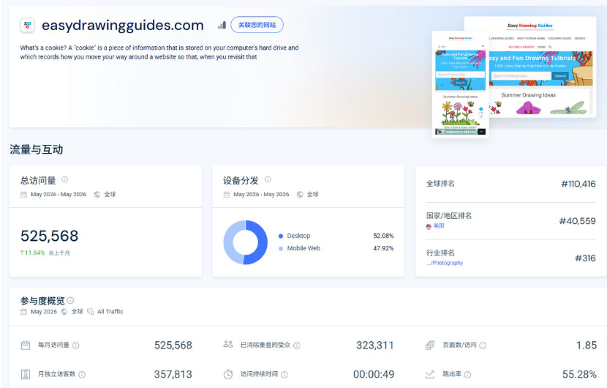The width and height of the screenshot is (607, 388).
Task: Click globe icon in 参与度概览 header
Action: 64,312
